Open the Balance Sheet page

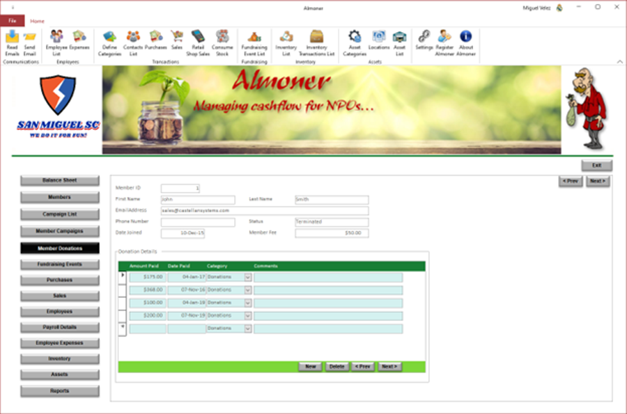pyautogui.click(x=60, y=180)
